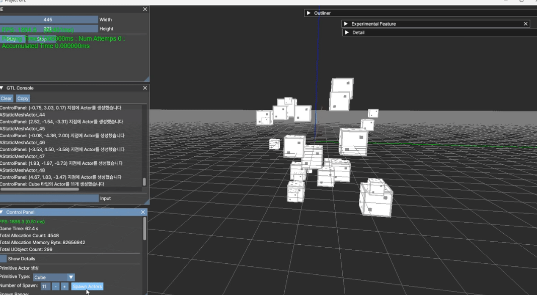Collapse the Control Panel triangle
The height and width of the screenshot is (295, 537).
click(2, 212)
